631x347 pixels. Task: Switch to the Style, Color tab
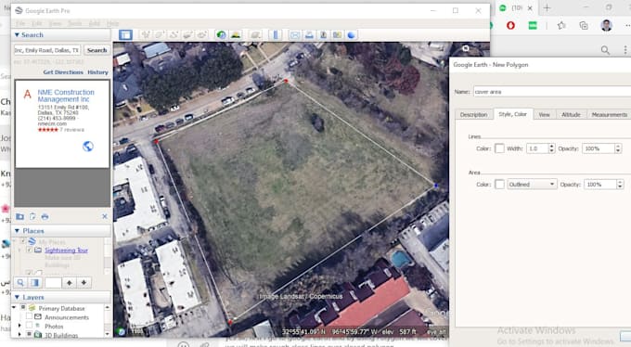[512, 114]
